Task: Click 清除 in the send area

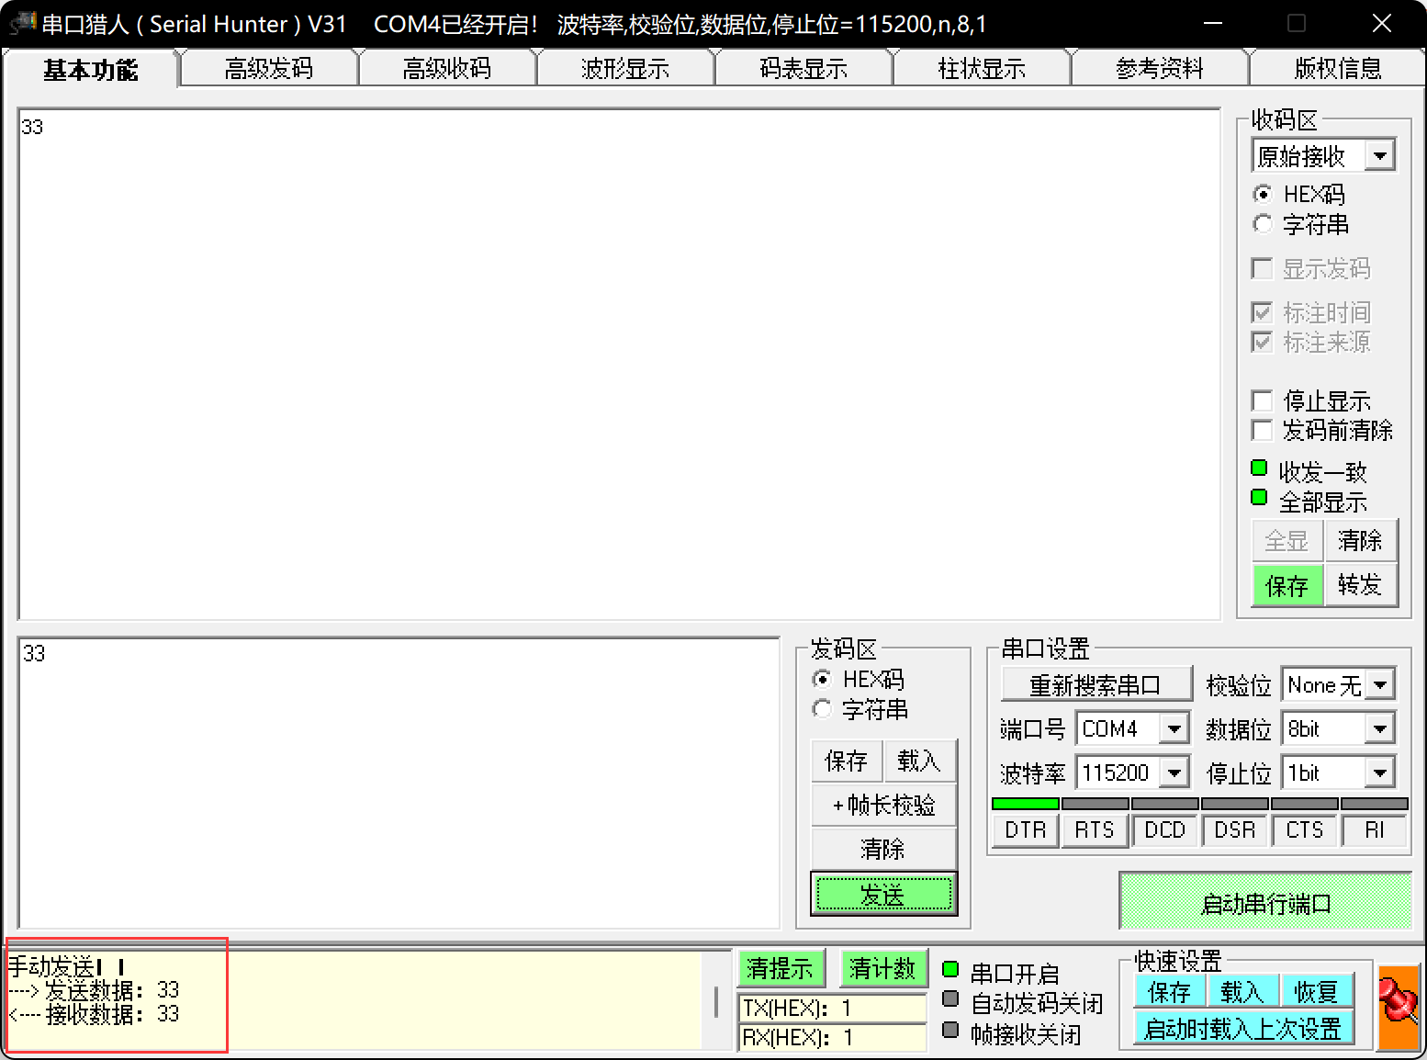Action: tap(883, 849)
